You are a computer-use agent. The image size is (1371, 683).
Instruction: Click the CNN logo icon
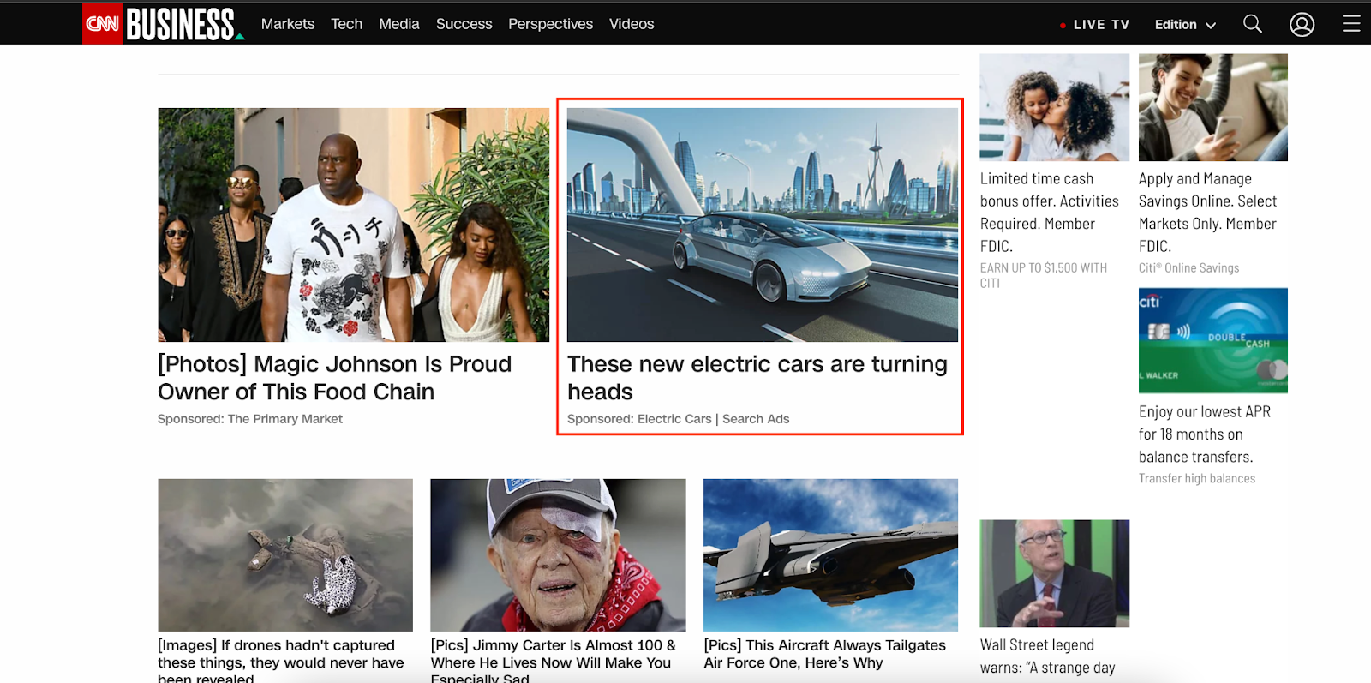click(x=103, y=24)
